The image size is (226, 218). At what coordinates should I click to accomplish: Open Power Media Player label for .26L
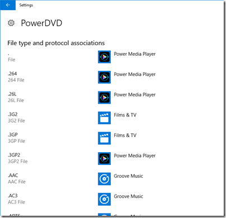click(135, 95)
